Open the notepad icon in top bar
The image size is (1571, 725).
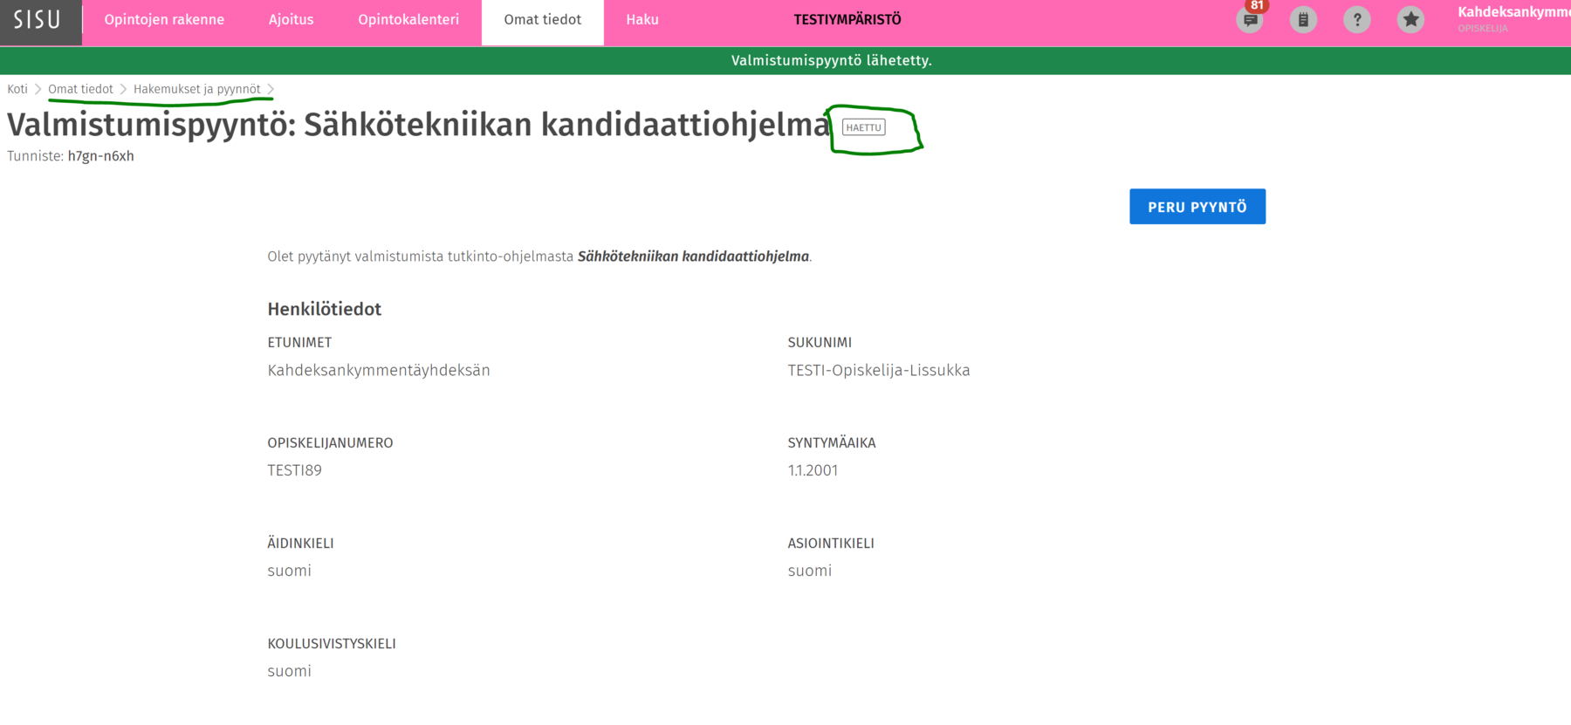coord(1303,20)
